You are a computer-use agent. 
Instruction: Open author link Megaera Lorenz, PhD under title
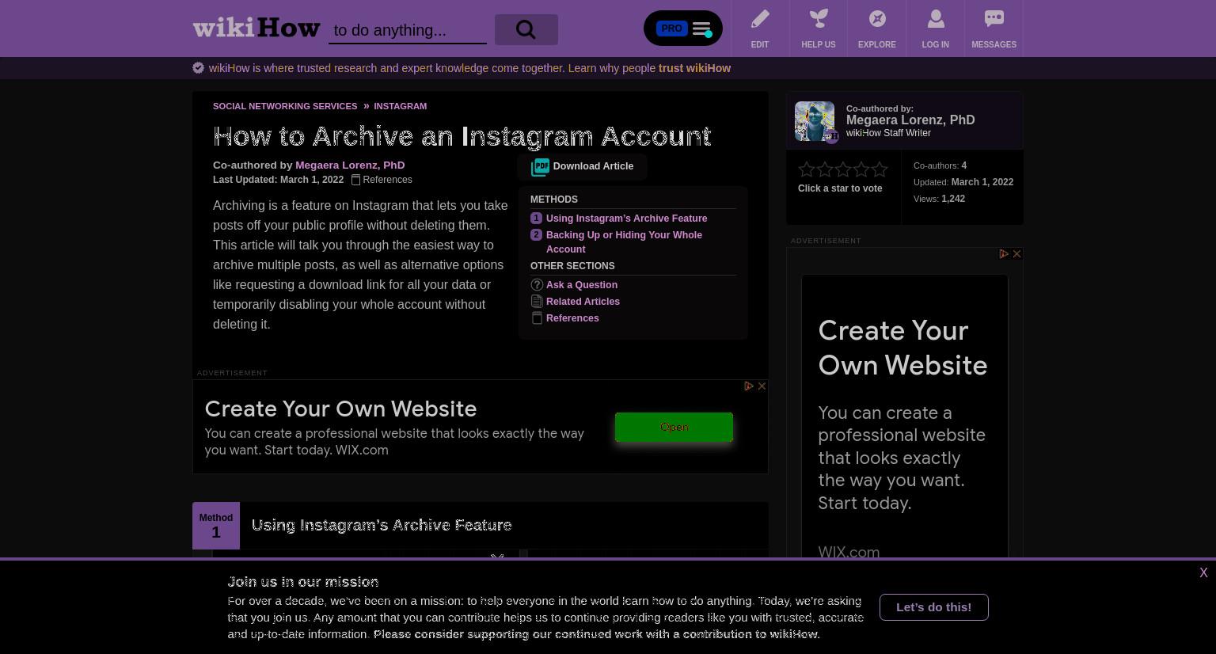coord(350,165)
